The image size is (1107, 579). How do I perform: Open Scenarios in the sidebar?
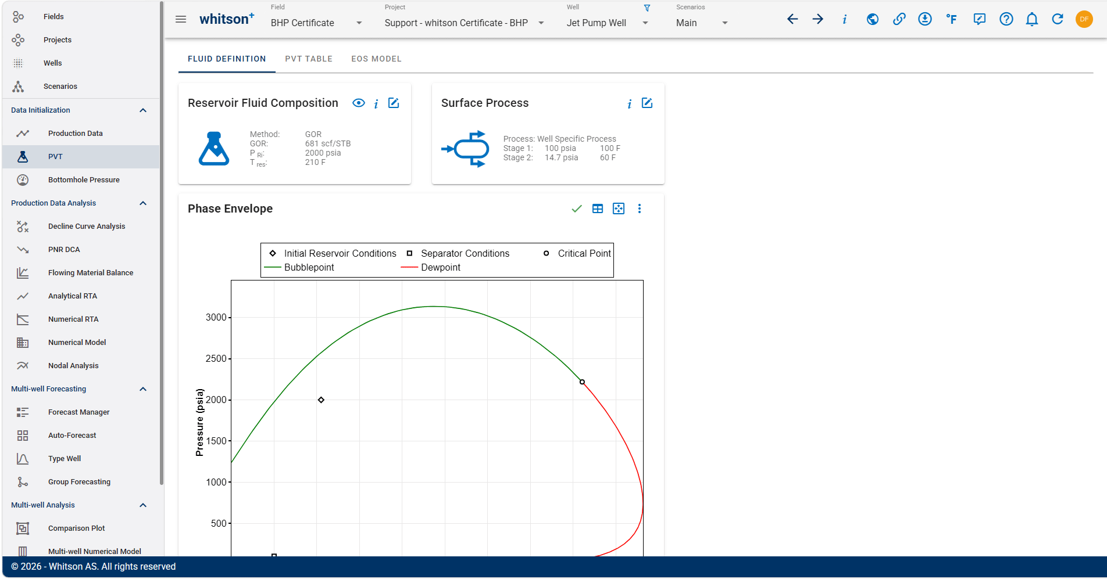(81, 87)
